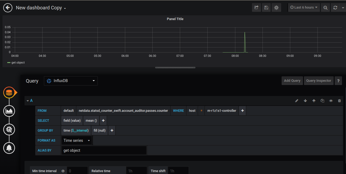Delete query A using the trash icon
Image resolution: width=346 pixels, height=174 pixels.
[339, 101]
